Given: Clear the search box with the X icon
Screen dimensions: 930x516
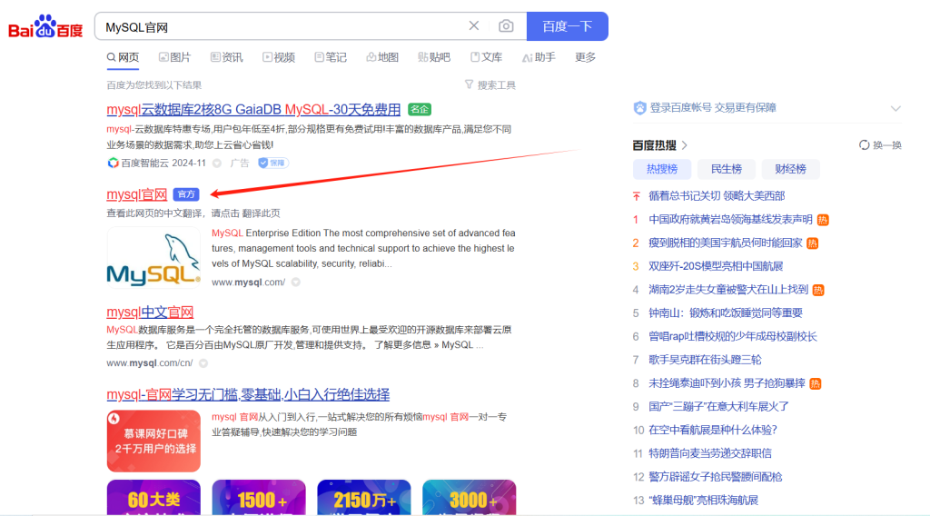Looking at the screenshot, I should tap(474, 25).
